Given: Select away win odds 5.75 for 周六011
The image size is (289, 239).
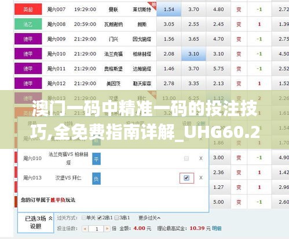Looking at the screenshot, I should [x=218, y=69].
